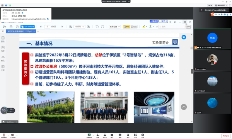Open the highlighter color dropdown arrow
This screenshot has width=232, height=139.
click(x=147, y=27)
